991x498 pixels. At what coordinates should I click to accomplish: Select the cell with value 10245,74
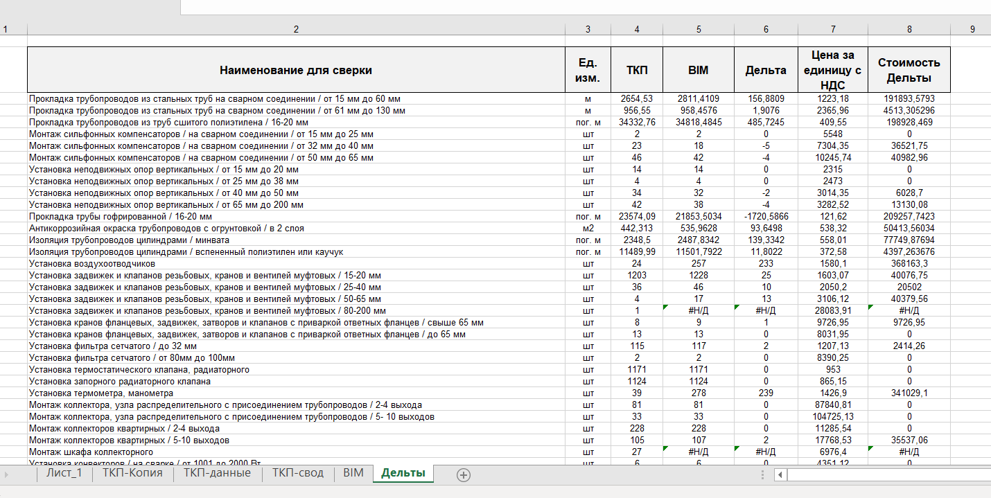[x=833, y=158]
